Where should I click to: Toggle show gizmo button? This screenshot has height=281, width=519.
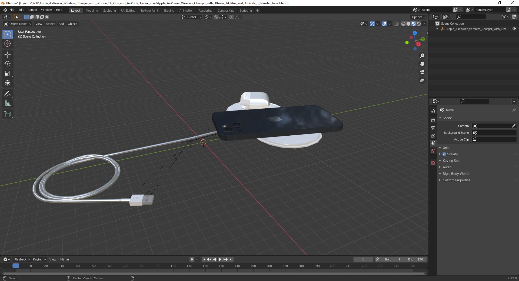[x=372, y=24]
